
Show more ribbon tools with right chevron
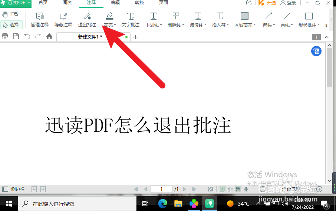click(331, 20)
